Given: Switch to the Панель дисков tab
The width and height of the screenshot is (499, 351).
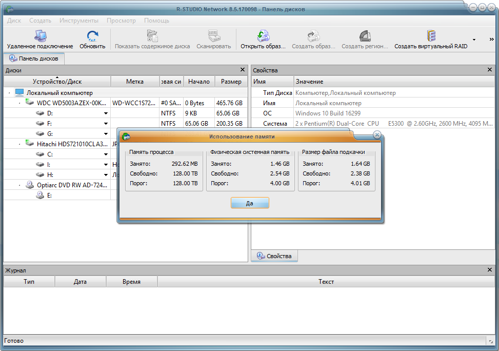Looking at the screenshot, I should click(34, 59).
